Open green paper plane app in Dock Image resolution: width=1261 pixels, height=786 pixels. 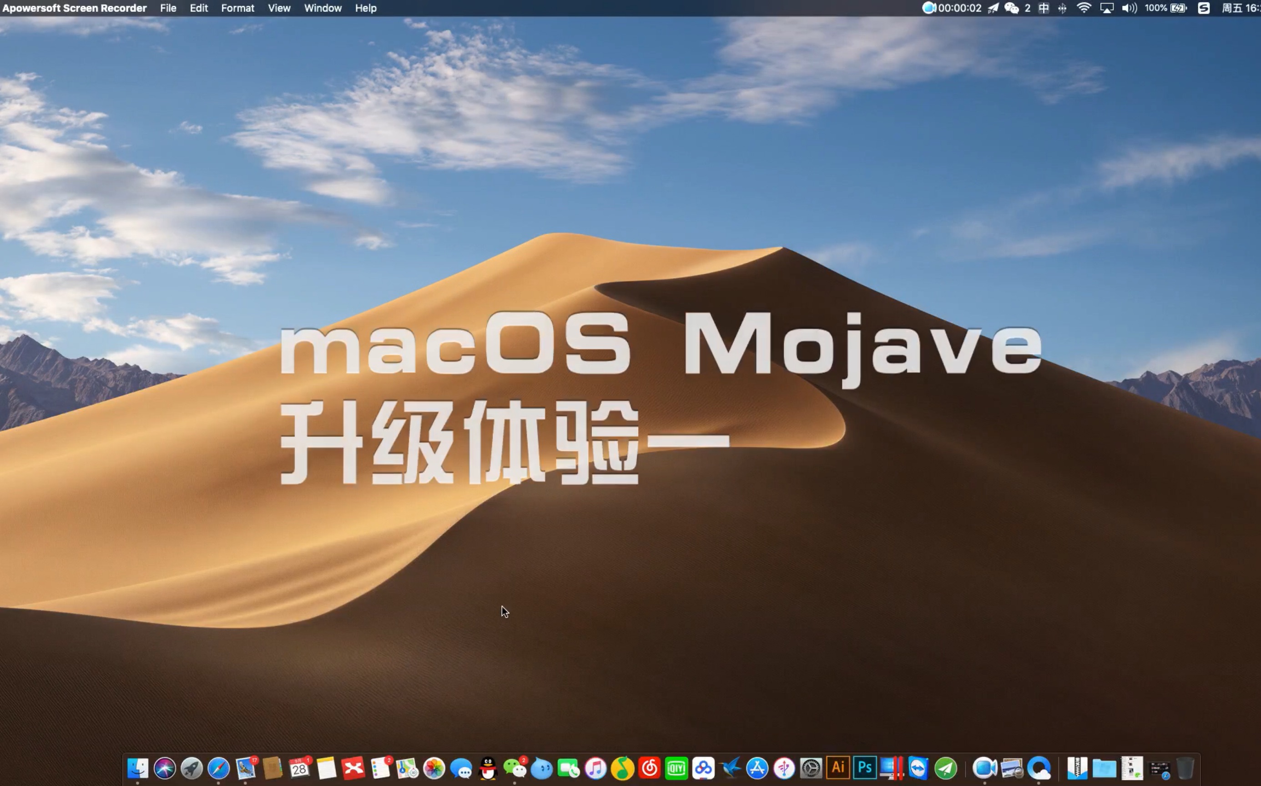coord(945,768)
